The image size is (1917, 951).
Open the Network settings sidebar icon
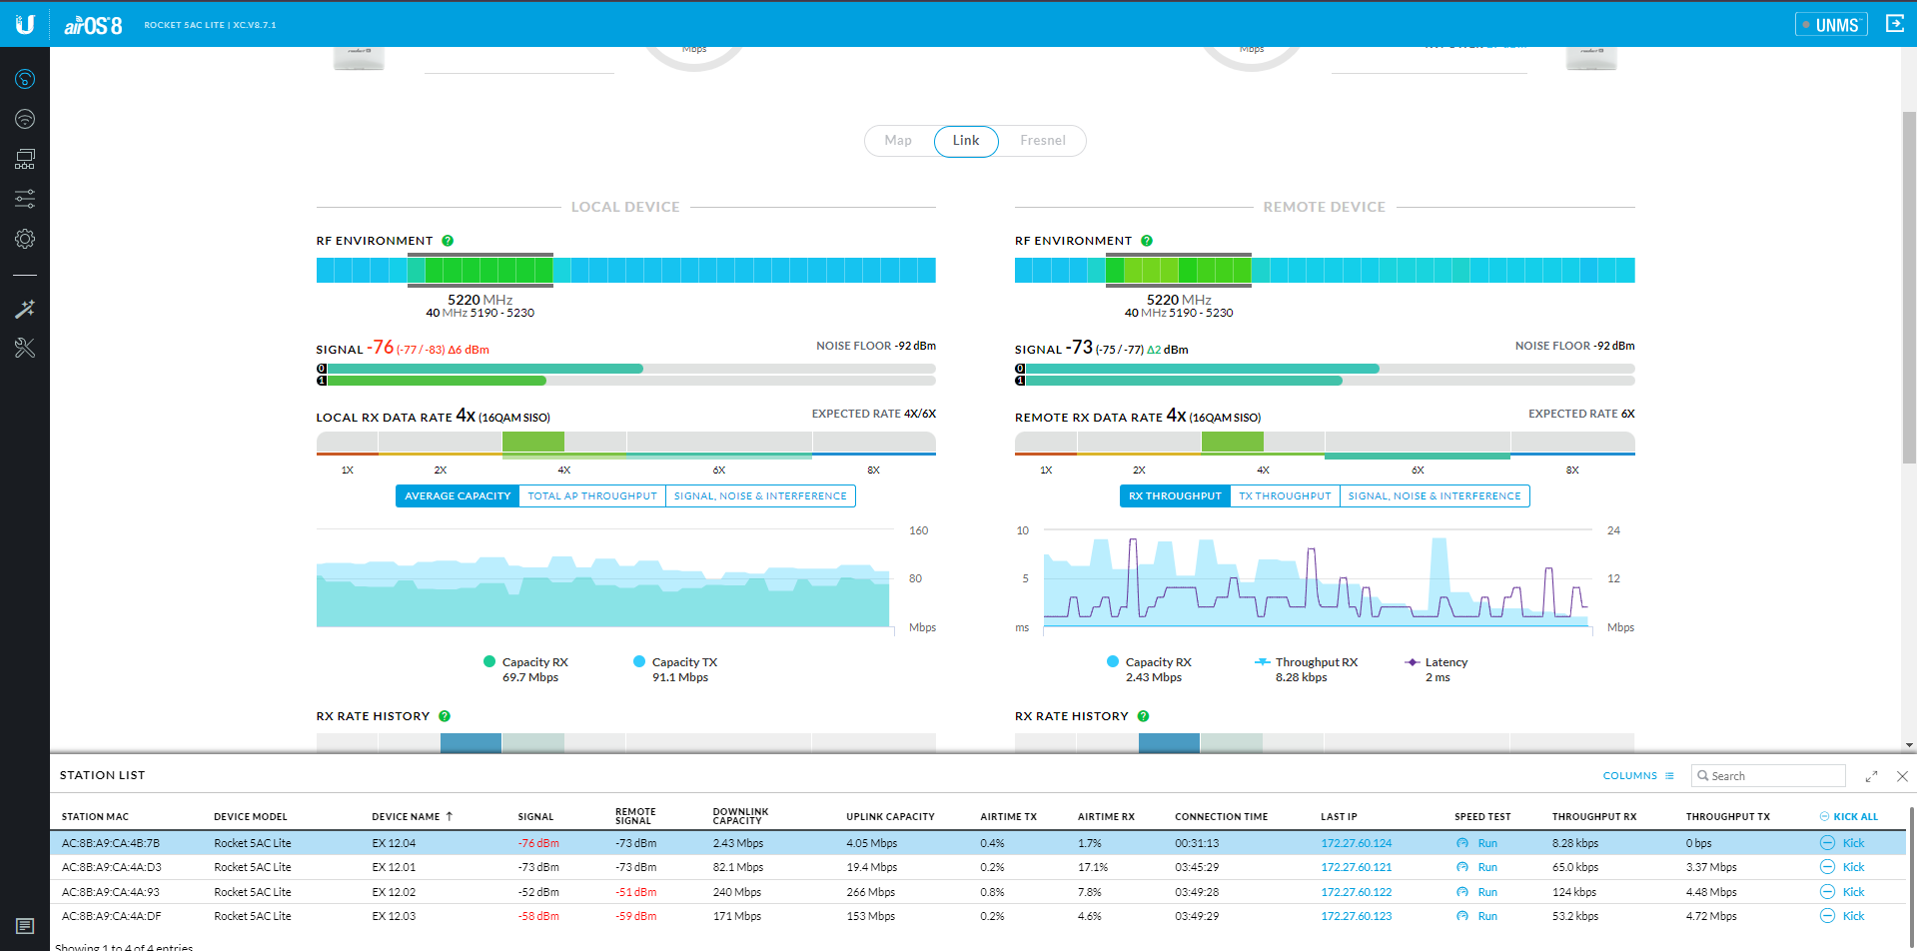click(25, 159)
